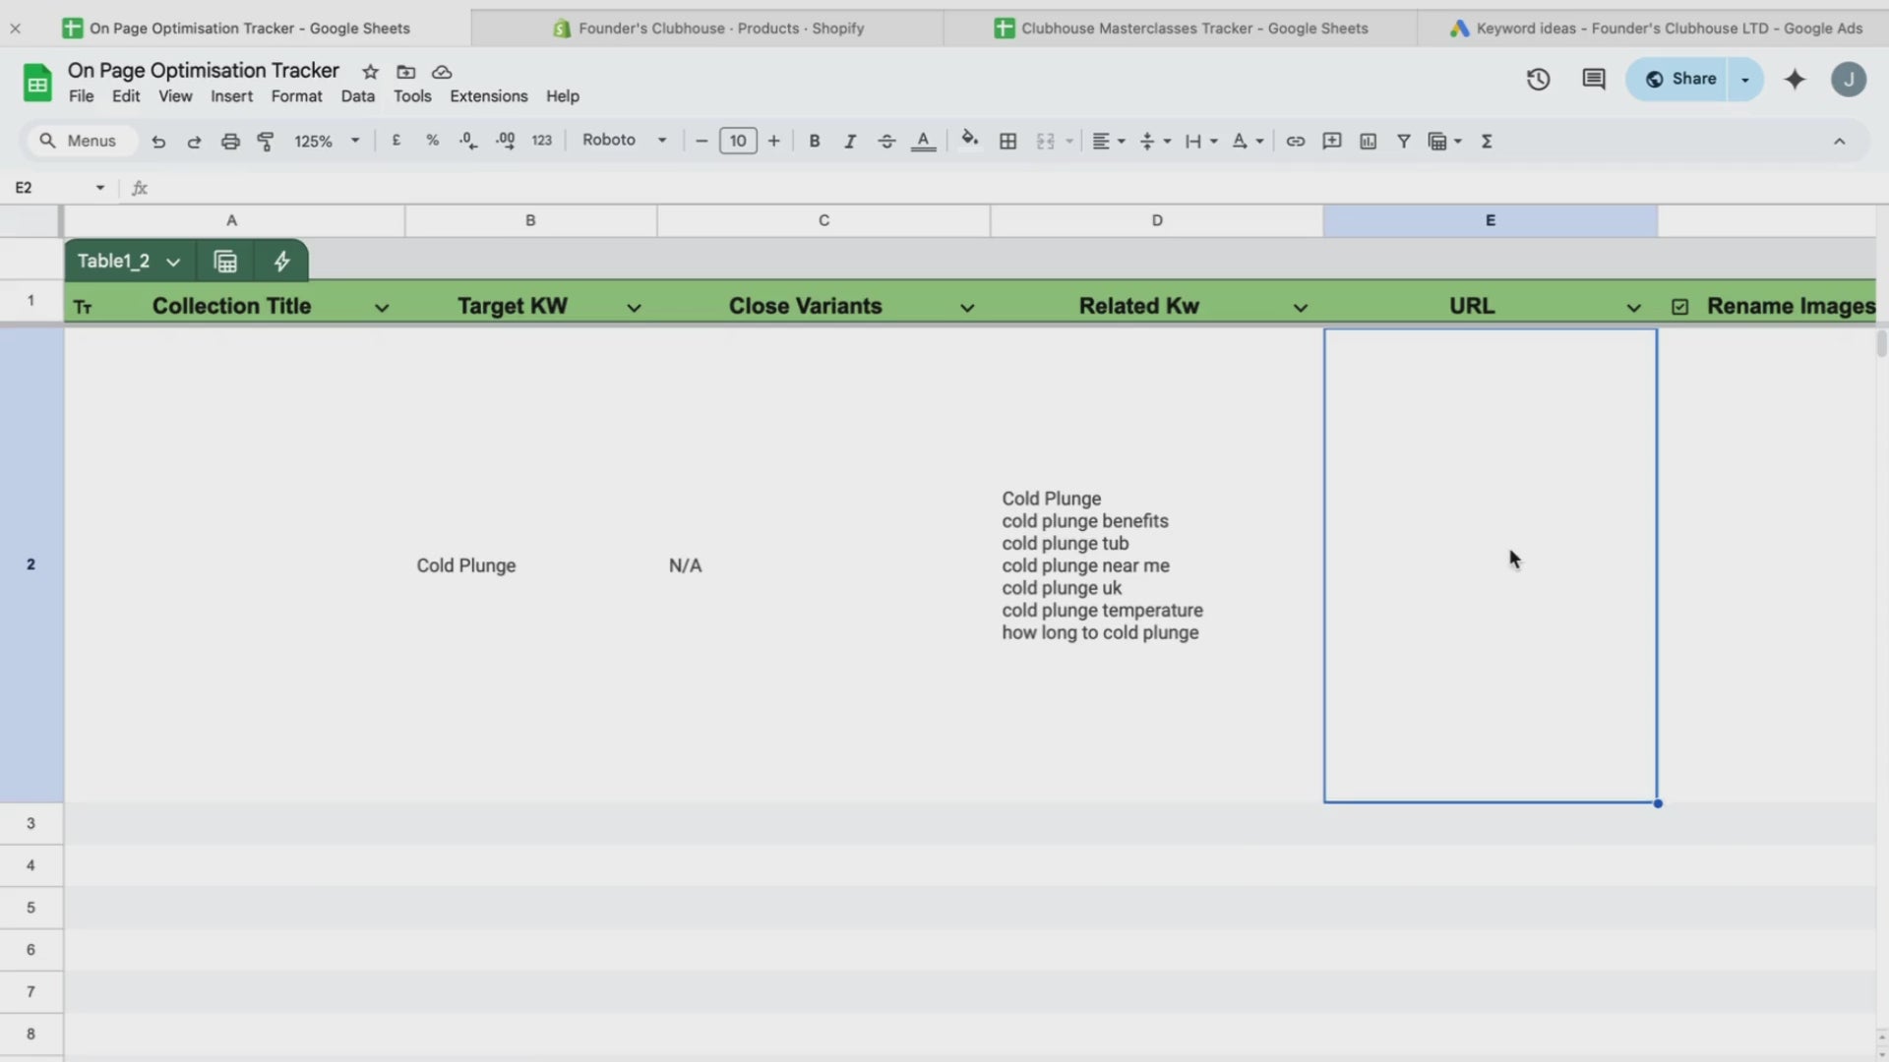Image resolution: width=1889 pixels, height=1062 pixels.
Task: Click the insert chart icon
Action: click(x=1368, y=142)
